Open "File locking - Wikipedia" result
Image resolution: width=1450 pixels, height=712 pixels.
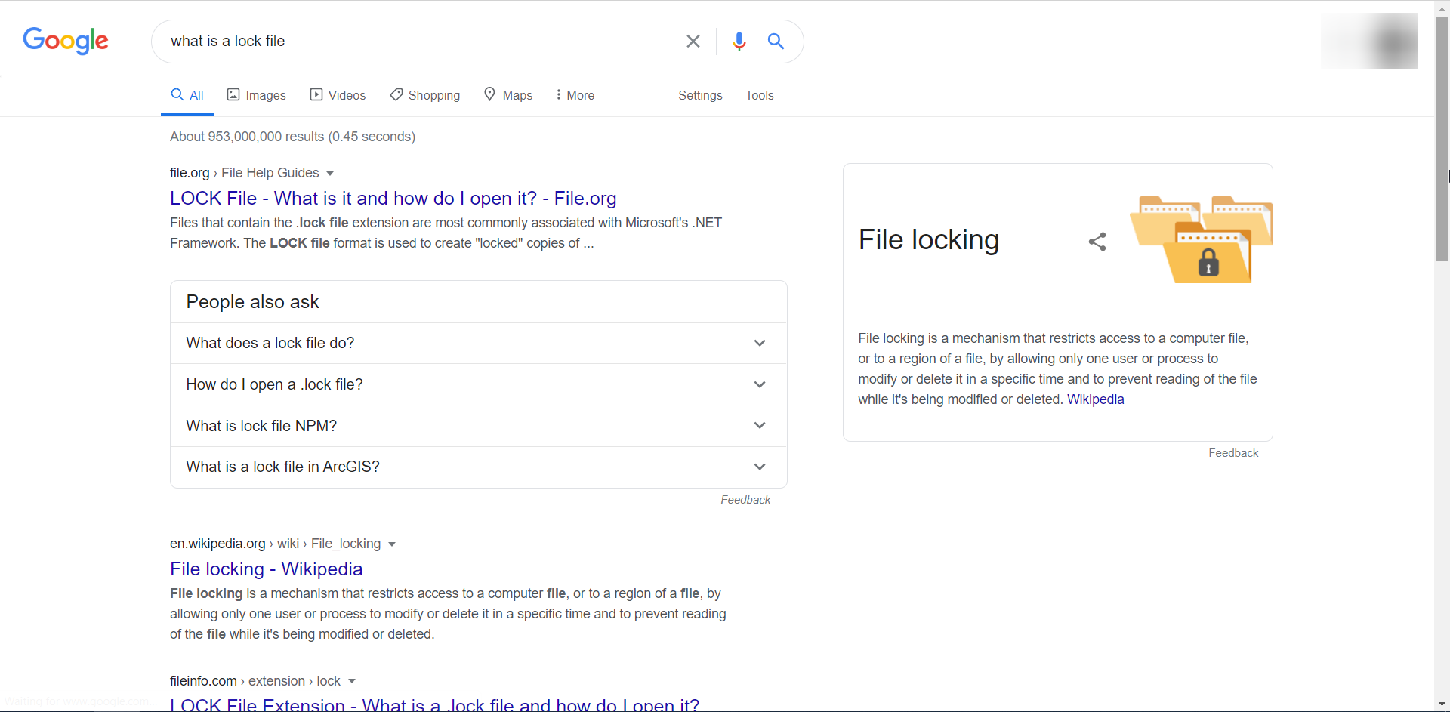(x=266, y=569)
